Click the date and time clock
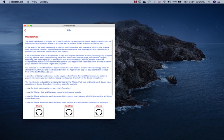 point(195,2)
